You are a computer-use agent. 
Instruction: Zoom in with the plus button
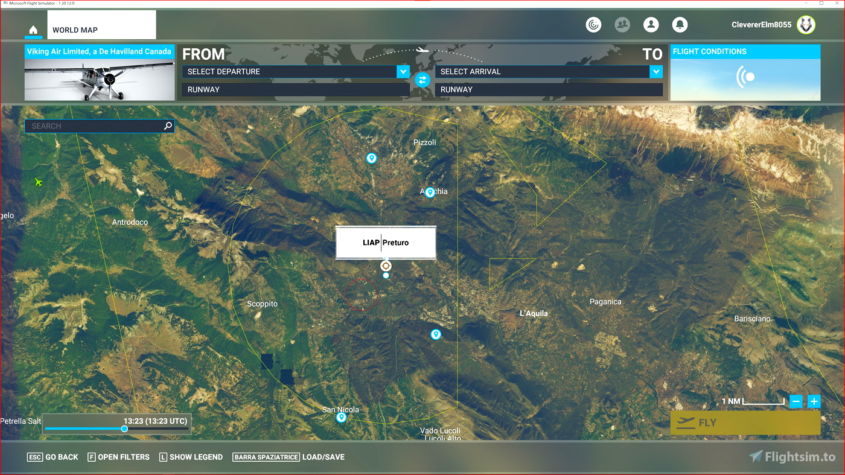(x=814, y=401)
